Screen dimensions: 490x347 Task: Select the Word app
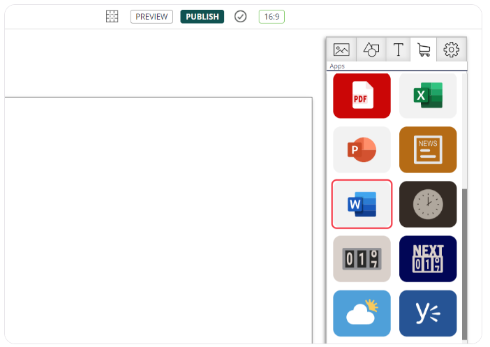coord(362,204)
